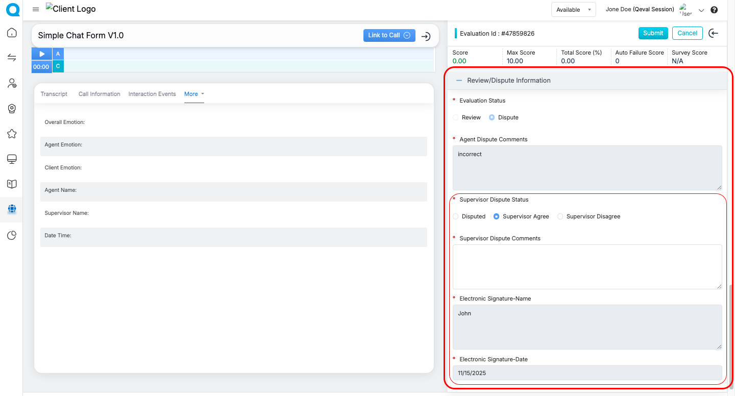This screenshot has height=396, width=735.
Task: Collapse the Review/Dispute Information section
Action: 459,81
